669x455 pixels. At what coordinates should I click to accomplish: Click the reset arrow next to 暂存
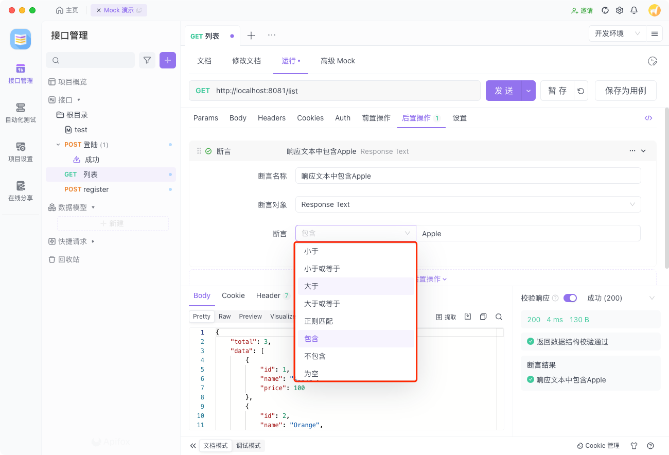point(581,91)
